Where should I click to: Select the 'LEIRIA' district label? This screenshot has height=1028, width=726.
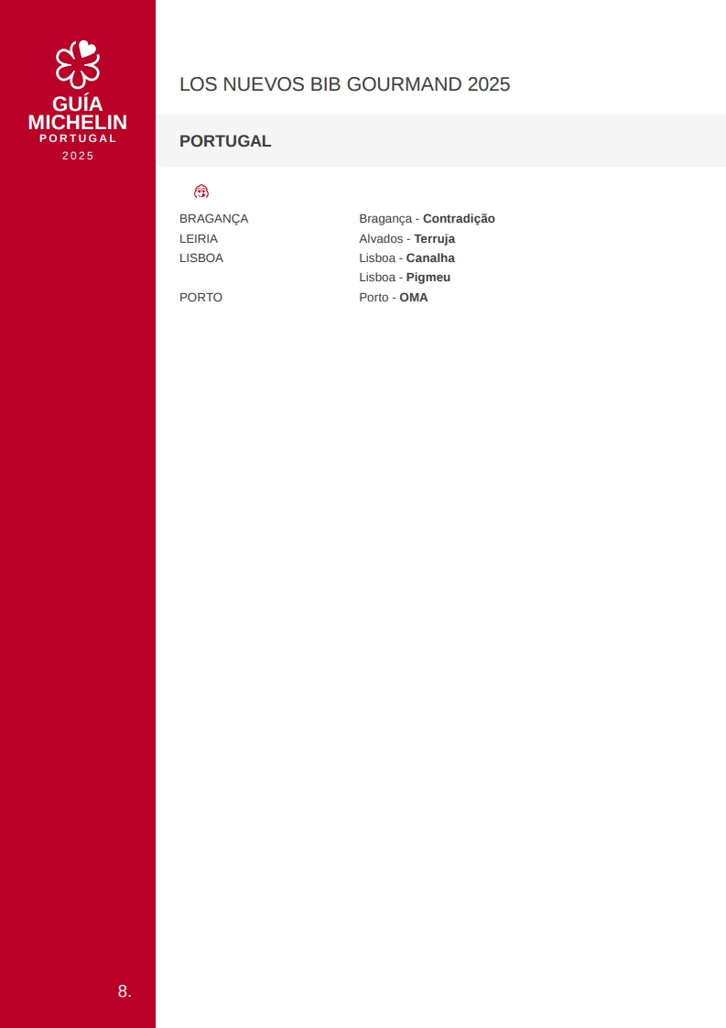coord(199,238)
